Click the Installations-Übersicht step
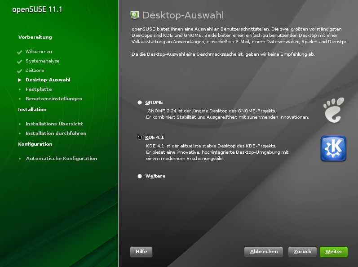This screenshot has width=358, height=267. click(54, 124)
